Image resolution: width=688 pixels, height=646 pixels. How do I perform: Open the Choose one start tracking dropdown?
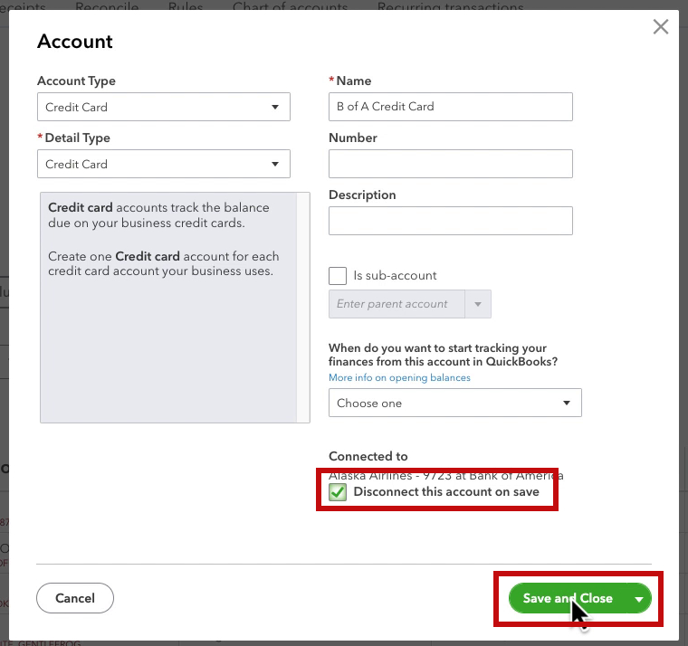pyautogui.click(x=454, y=403)
